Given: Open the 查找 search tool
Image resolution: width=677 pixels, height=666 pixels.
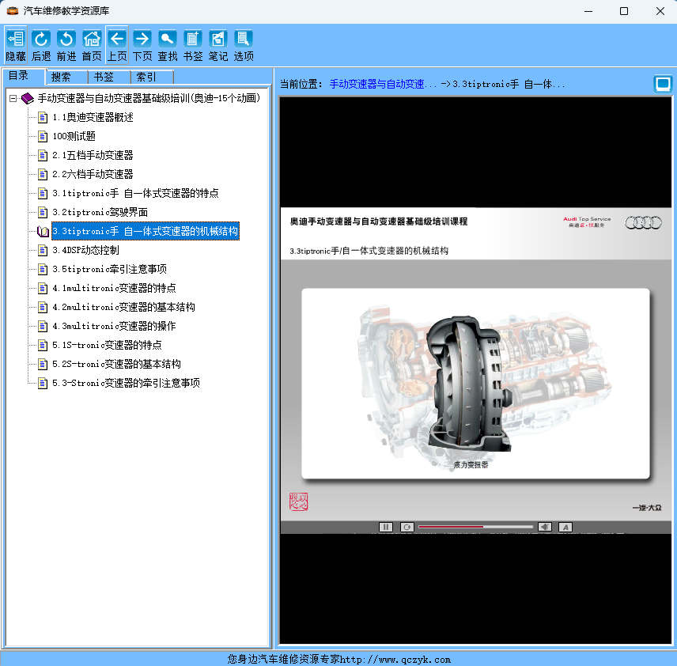Looking at the screenshot, I should point(168,45).
